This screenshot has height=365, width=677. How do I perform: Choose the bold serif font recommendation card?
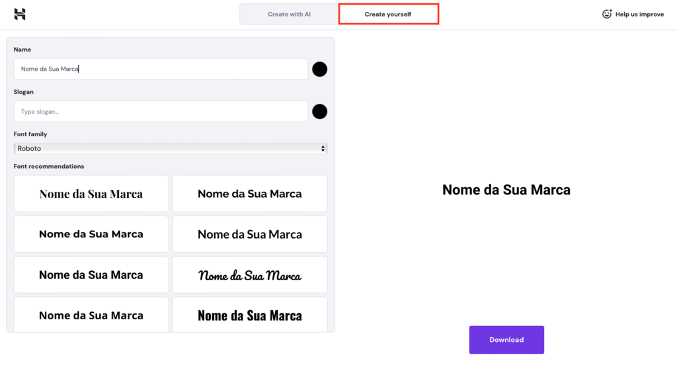pyautogui.click(x=91, y=194)
